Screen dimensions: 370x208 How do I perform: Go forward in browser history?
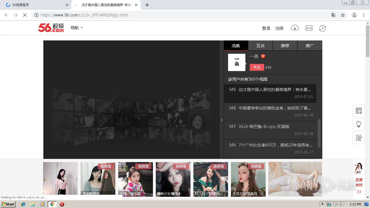tap(16, 15)
